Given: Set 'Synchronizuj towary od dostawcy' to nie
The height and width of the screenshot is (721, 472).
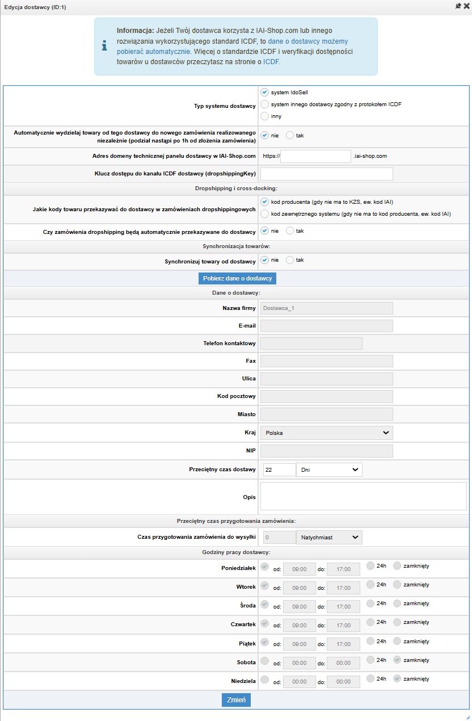Looking at the screenshot, I should point(264,260).
